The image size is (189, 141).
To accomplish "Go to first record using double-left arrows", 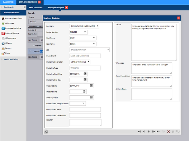I will click(x=140, y=132).
